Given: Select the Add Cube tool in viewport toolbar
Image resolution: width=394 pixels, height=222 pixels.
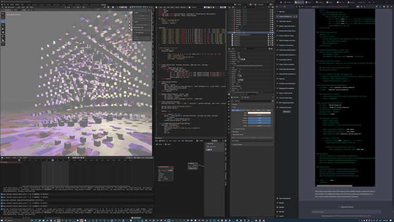Looking at the screenshot, I should [3, 44].
